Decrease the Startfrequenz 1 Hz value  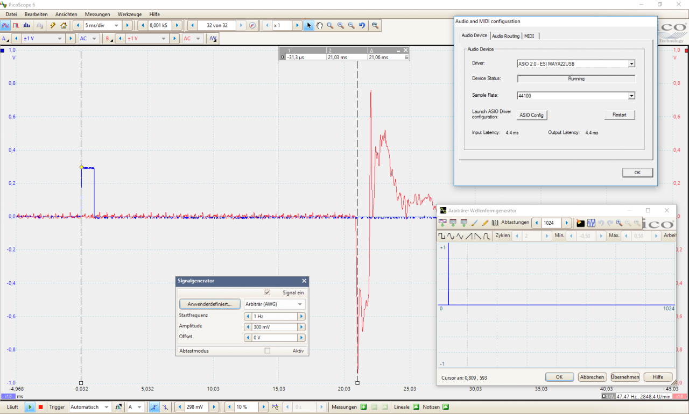coord(248,317)
